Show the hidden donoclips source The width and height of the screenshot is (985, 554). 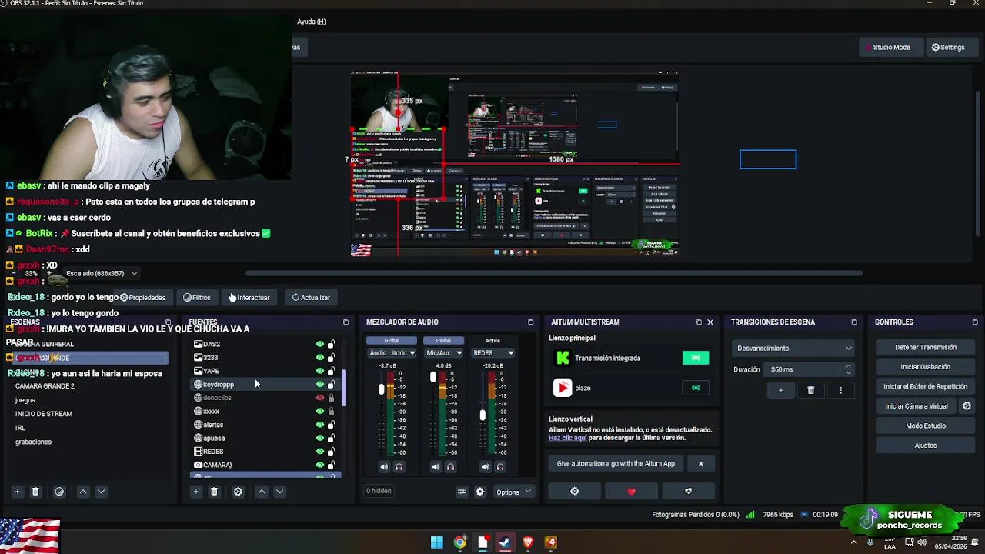[x=320, y=398]
